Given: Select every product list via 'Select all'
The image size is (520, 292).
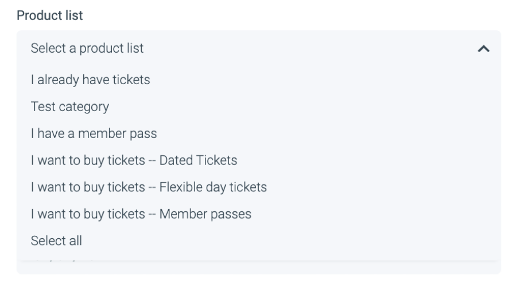Looking at the screenshot, I should point(56,241).
